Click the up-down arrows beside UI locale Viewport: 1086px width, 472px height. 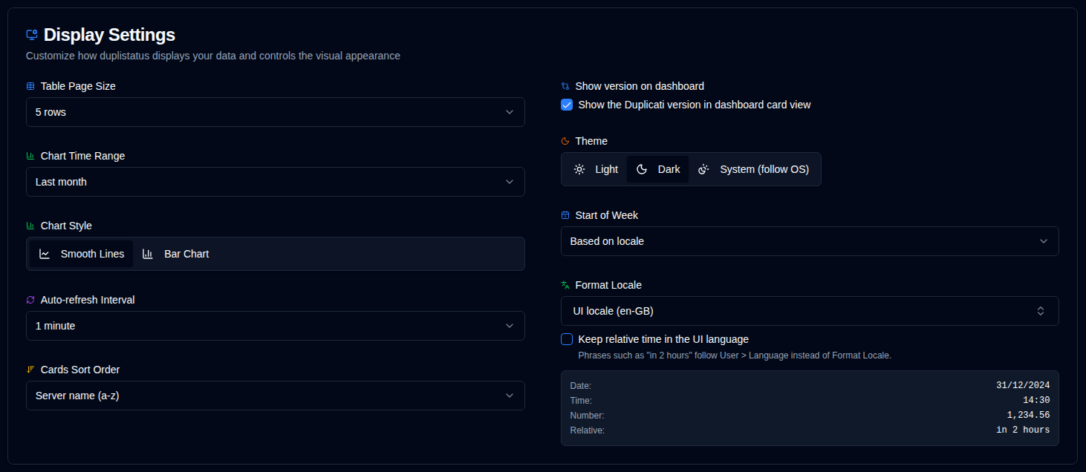pyautogui.click(x=1041, y=311)
